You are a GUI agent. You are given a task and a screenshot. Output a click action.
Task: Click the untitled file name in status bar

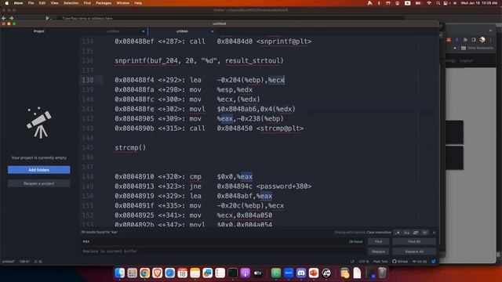pos(8,262)
